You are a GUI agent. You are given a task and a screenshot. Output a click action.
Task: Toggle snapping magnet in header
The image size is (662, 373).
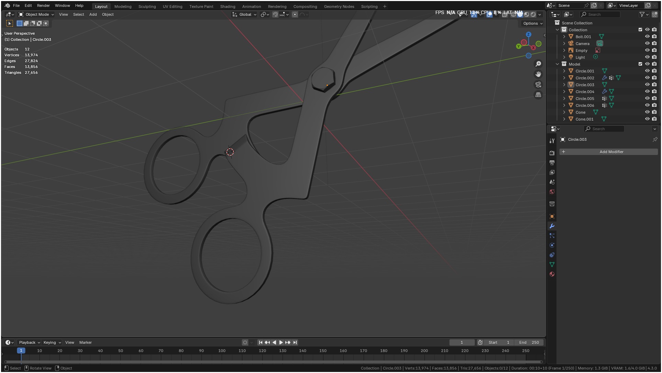point(275,14)
